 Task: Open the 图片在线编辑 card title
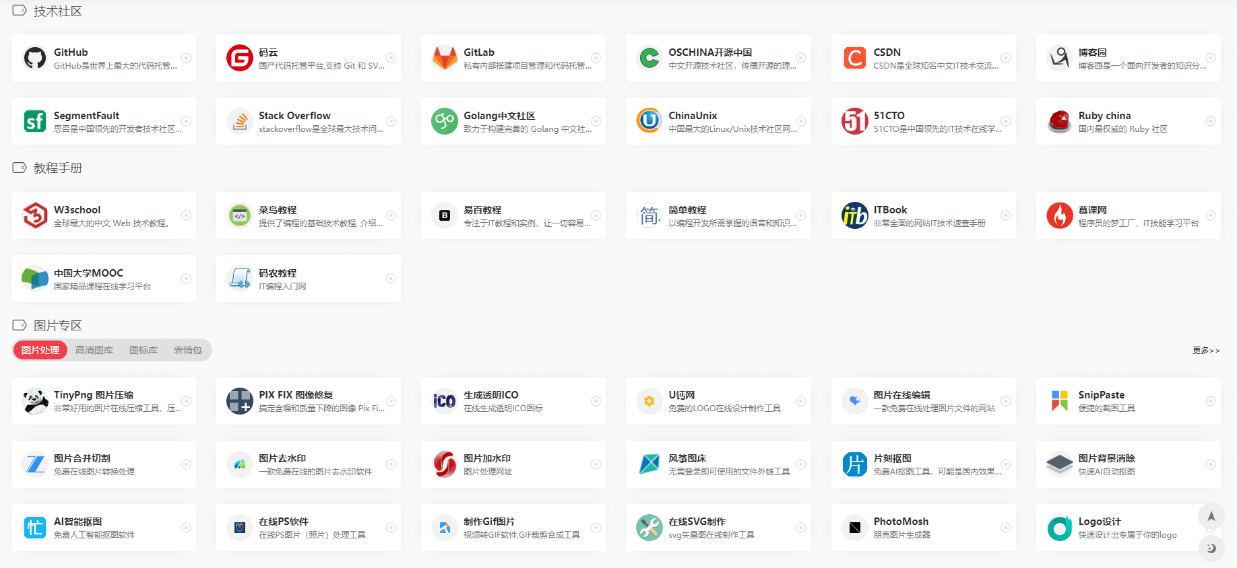(901, 395)
